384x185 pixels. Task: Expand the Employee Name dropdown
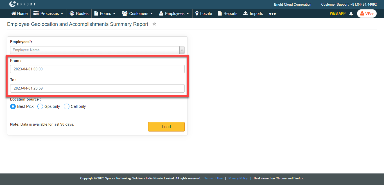182,50
